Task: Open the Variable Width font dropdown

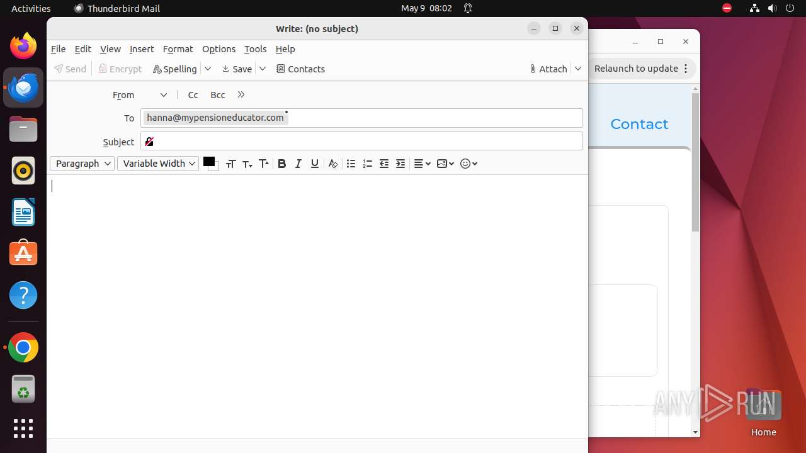Action: 158,164
